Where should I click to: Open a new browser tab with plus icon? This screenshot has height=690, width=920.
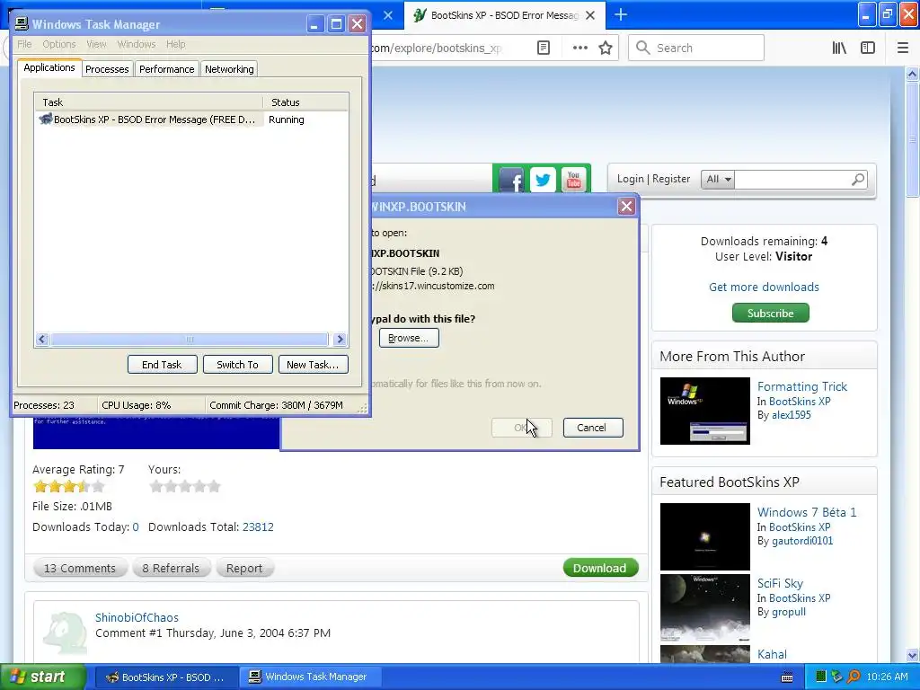(x=620, y=14)
